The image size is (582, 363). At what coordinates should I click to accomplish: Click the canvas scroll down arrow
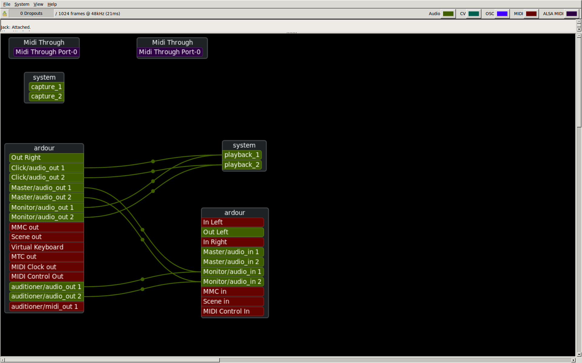[x=579, y=354]
